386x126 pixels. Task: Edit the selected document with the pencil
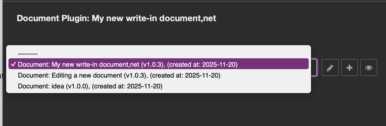(330, 67)
